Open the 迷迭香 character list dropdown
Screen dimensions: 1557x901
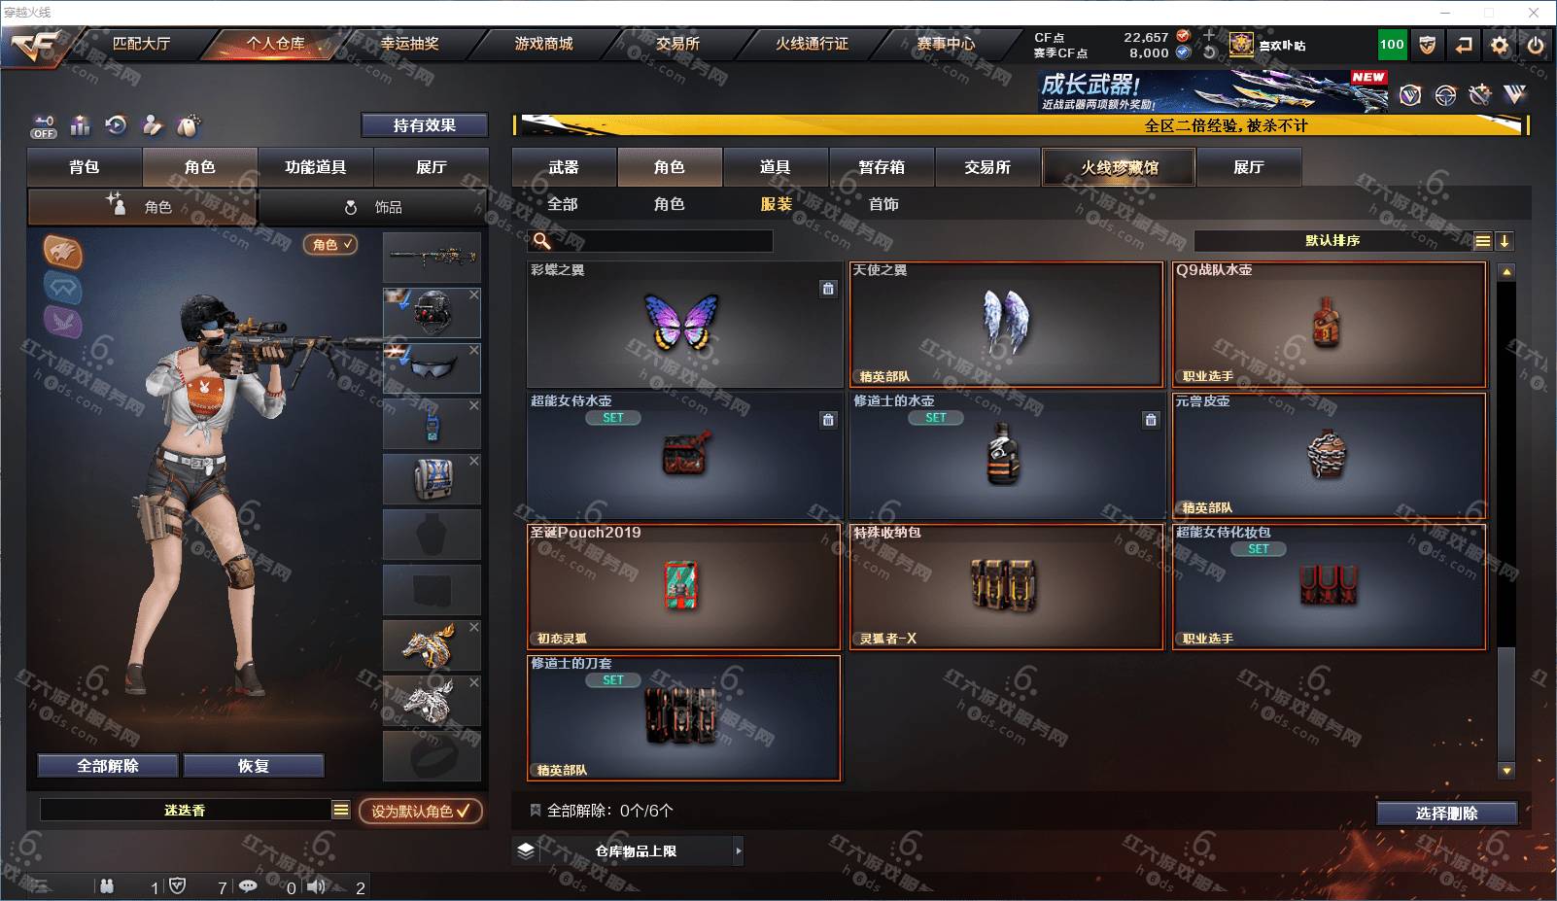tap(341, 810)
